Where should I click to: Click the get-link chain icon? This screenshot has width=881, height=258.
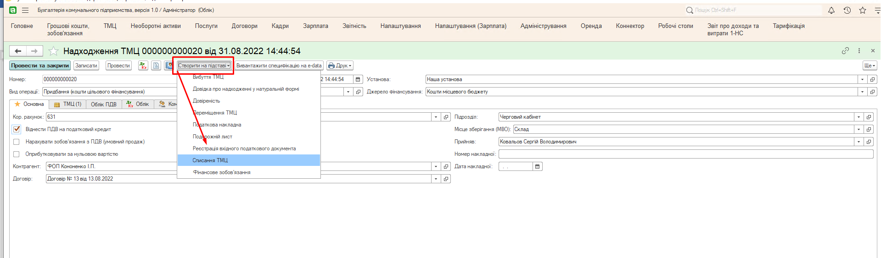point(845,51)
